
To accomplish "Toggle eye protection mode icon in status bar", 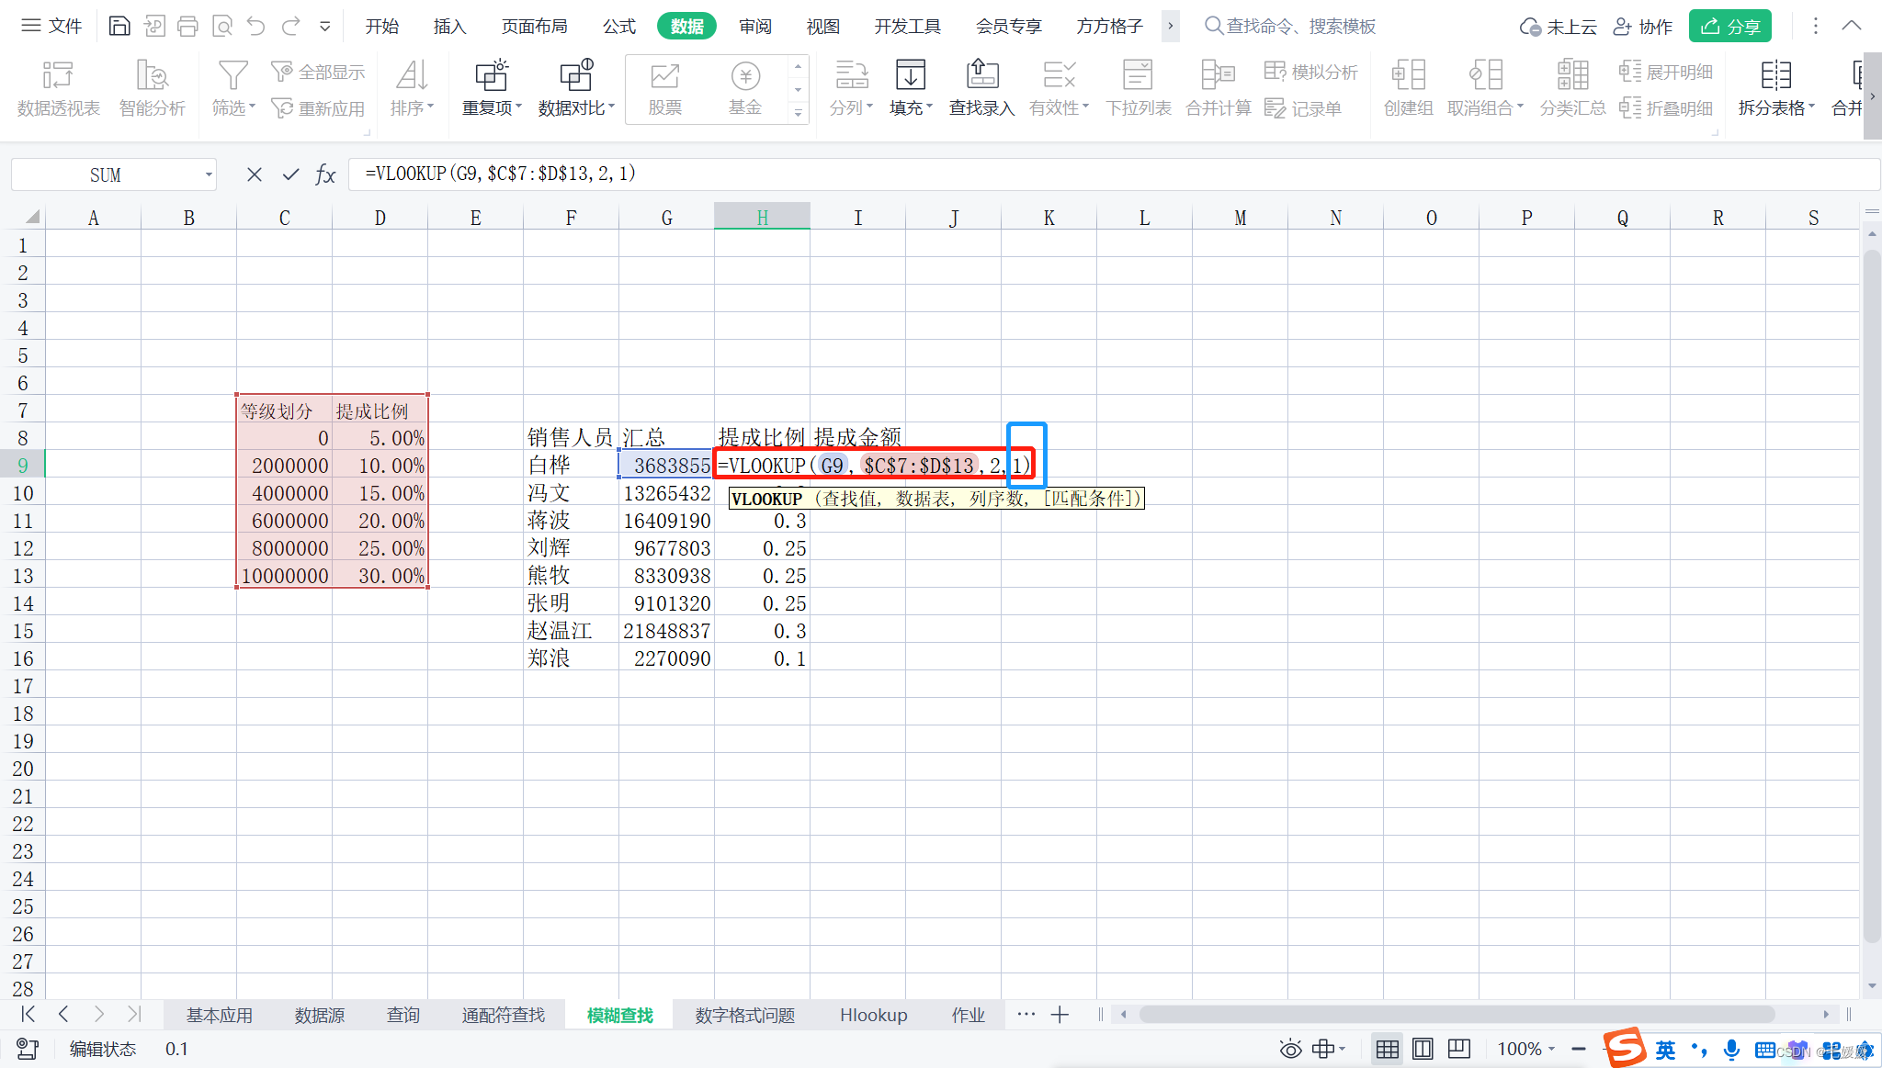I will (x=1290, y=1049).
